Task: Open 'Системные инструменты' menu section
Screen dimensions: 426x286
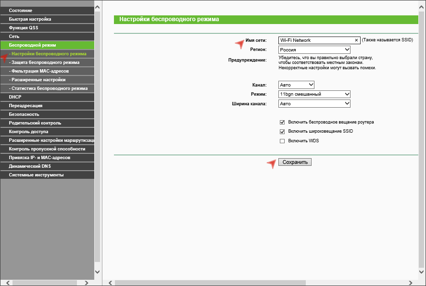Action: 36,175
